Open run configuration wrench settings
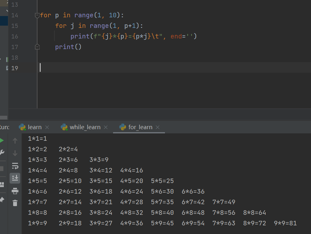 click(x=2, y=153)
